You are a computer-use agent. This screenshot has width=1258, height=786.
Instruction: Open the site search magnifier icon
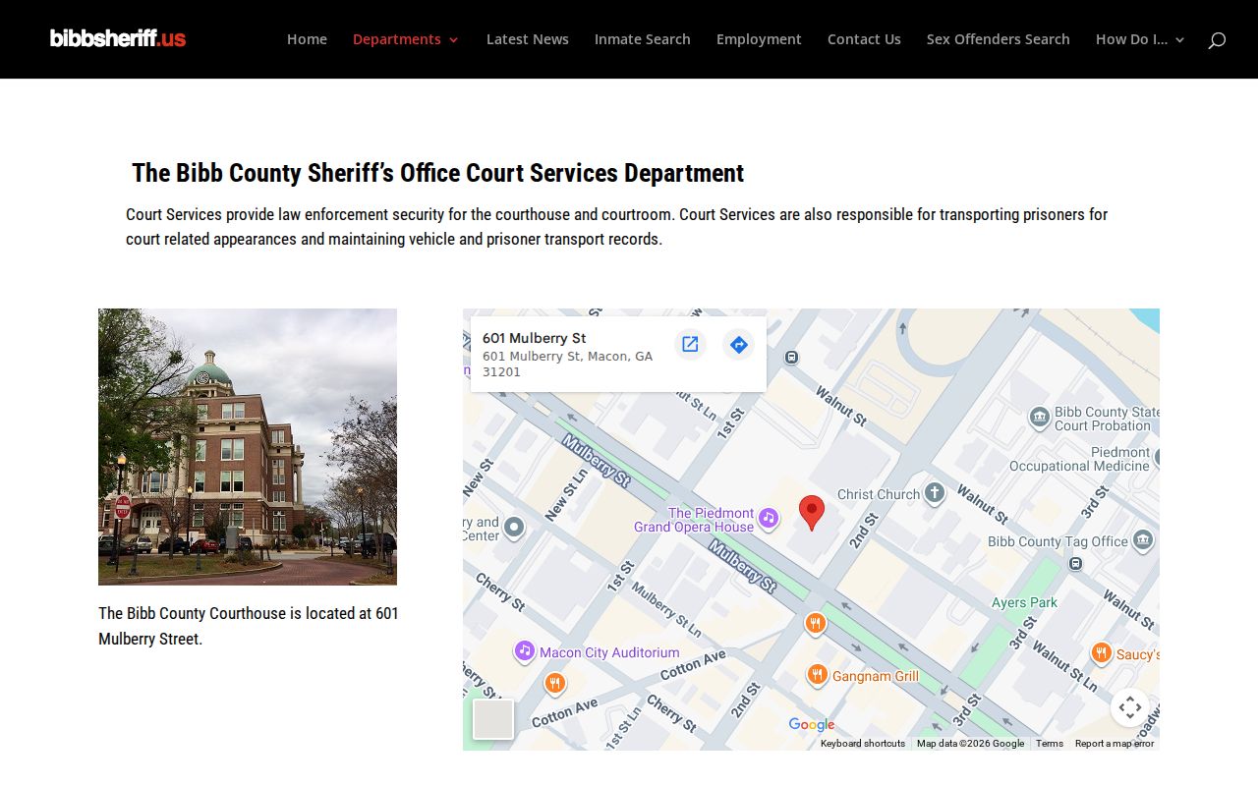(1217, 39)
